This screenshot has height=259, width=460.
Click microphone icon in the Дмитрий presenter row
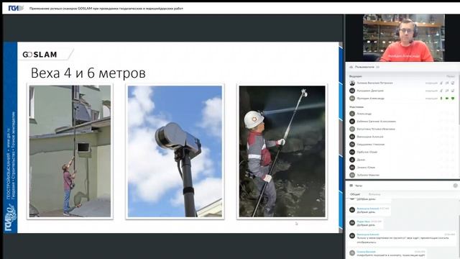pos(441,91)
